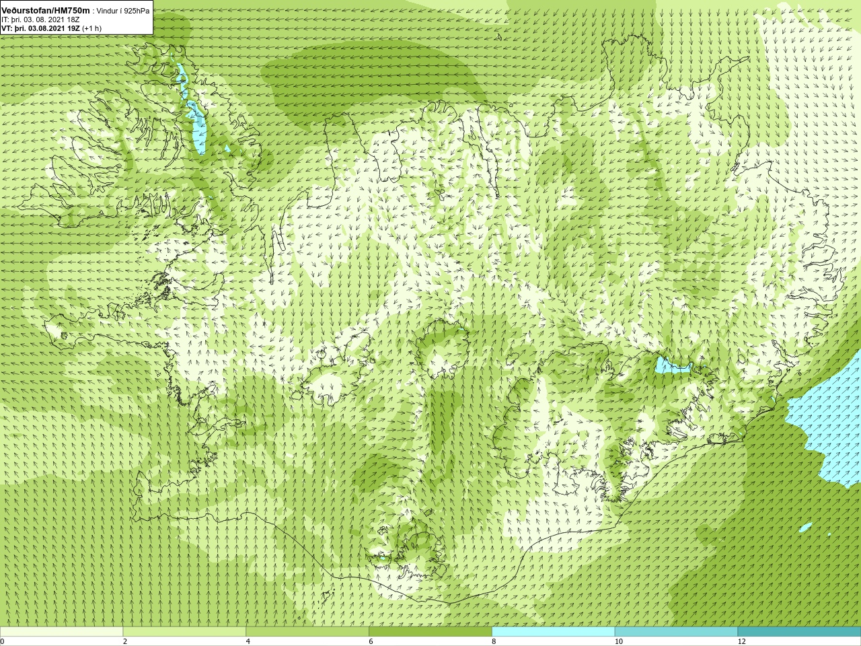This screenshot has height=646, width=861.
Task: Pick the 4–6 medium green legend swatch
Action: click(307, 632)
